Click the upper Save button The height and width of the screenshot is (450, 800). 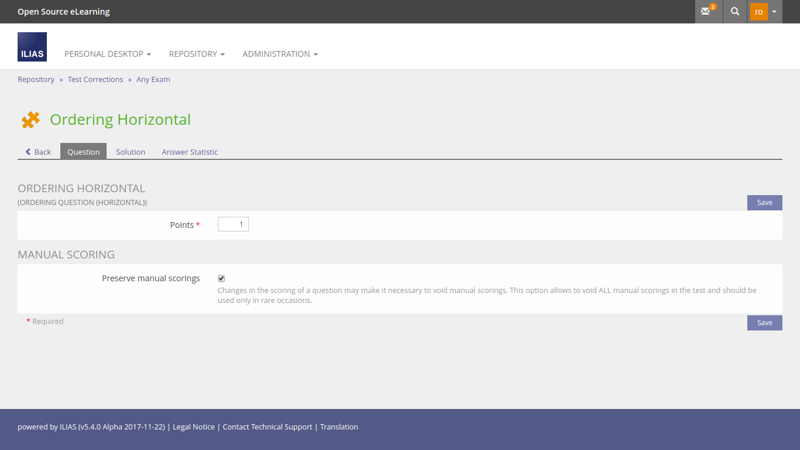tap(764, 202)
